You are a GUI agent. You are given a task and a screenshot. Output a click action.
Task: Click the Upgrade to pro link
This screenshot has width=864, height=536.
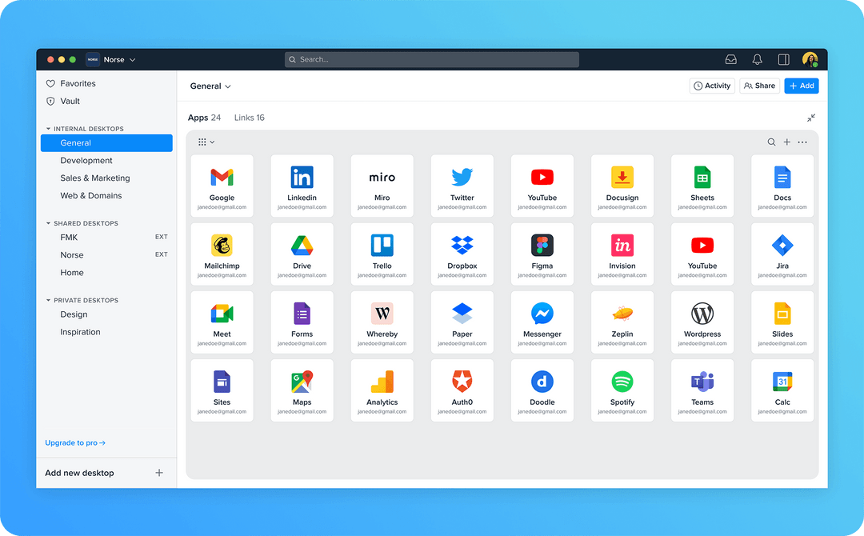74,442
